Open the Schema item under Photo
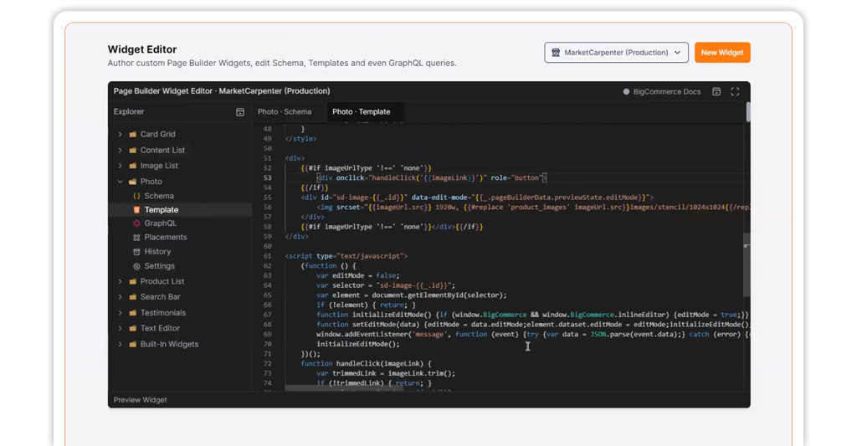The height and width of the screenshot is (446, 857). (x=159, y=196)
